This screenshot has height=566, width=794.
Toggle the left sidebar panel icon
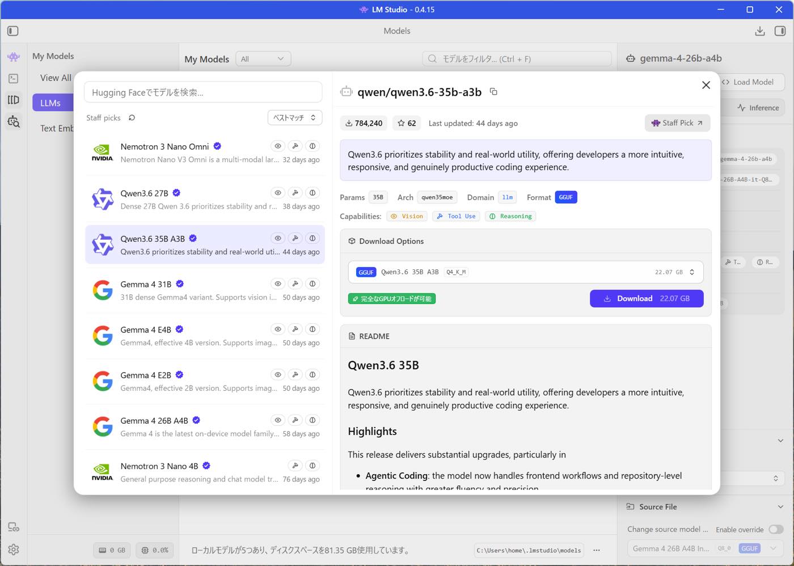click(13, 31)
